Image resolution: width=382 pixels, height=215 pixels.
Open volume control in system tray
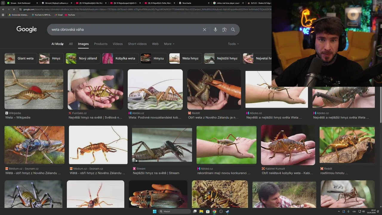coord(363,211)
